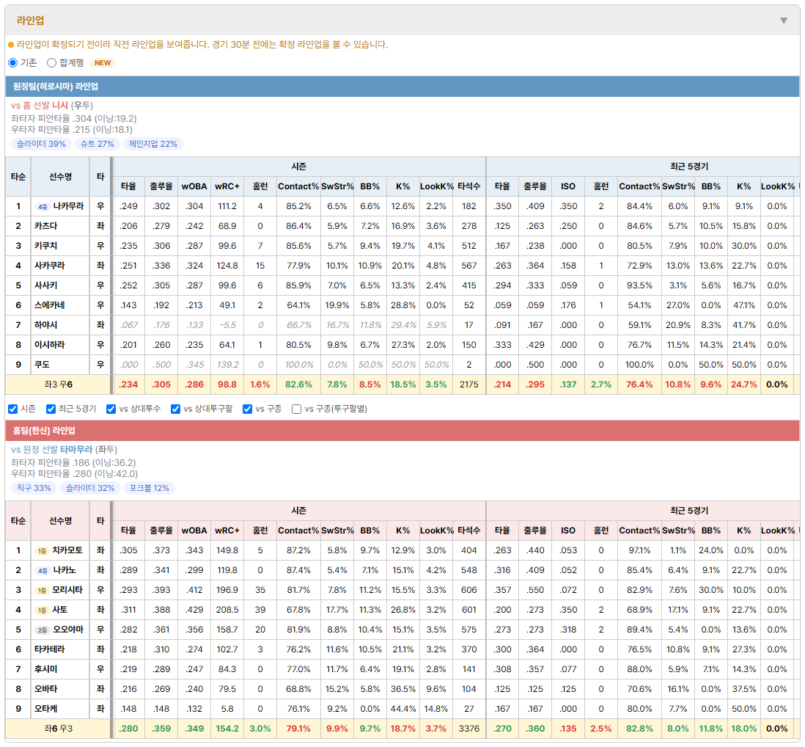Click 모리시타's 1등 rank badge
The height and width of the screenshot is (747, 805).
tap(42, 590)
